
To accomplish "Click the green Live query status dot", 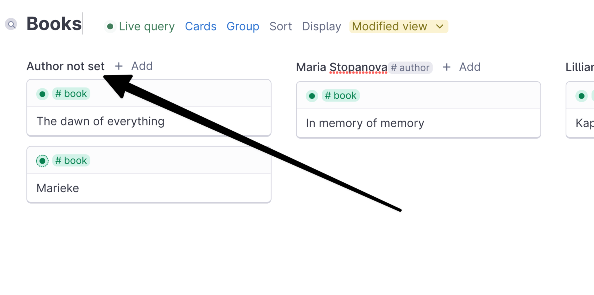I will (x=110, y=26).
